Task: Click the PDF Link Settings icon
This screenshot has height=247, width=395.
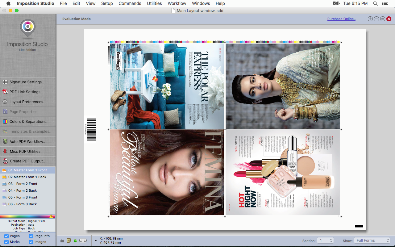Action: point(5,92)
